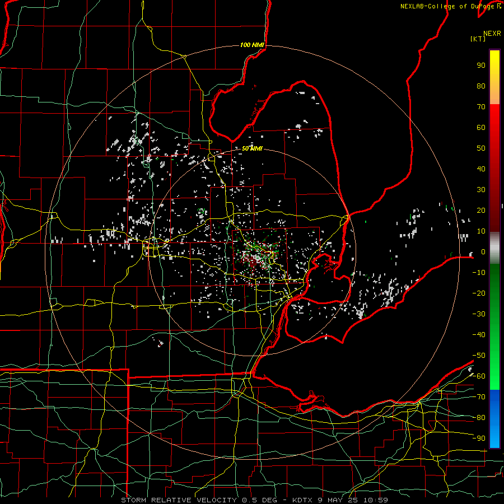Click the 30 value on the velocity scale
504x504 pixels.
(481, 190)
